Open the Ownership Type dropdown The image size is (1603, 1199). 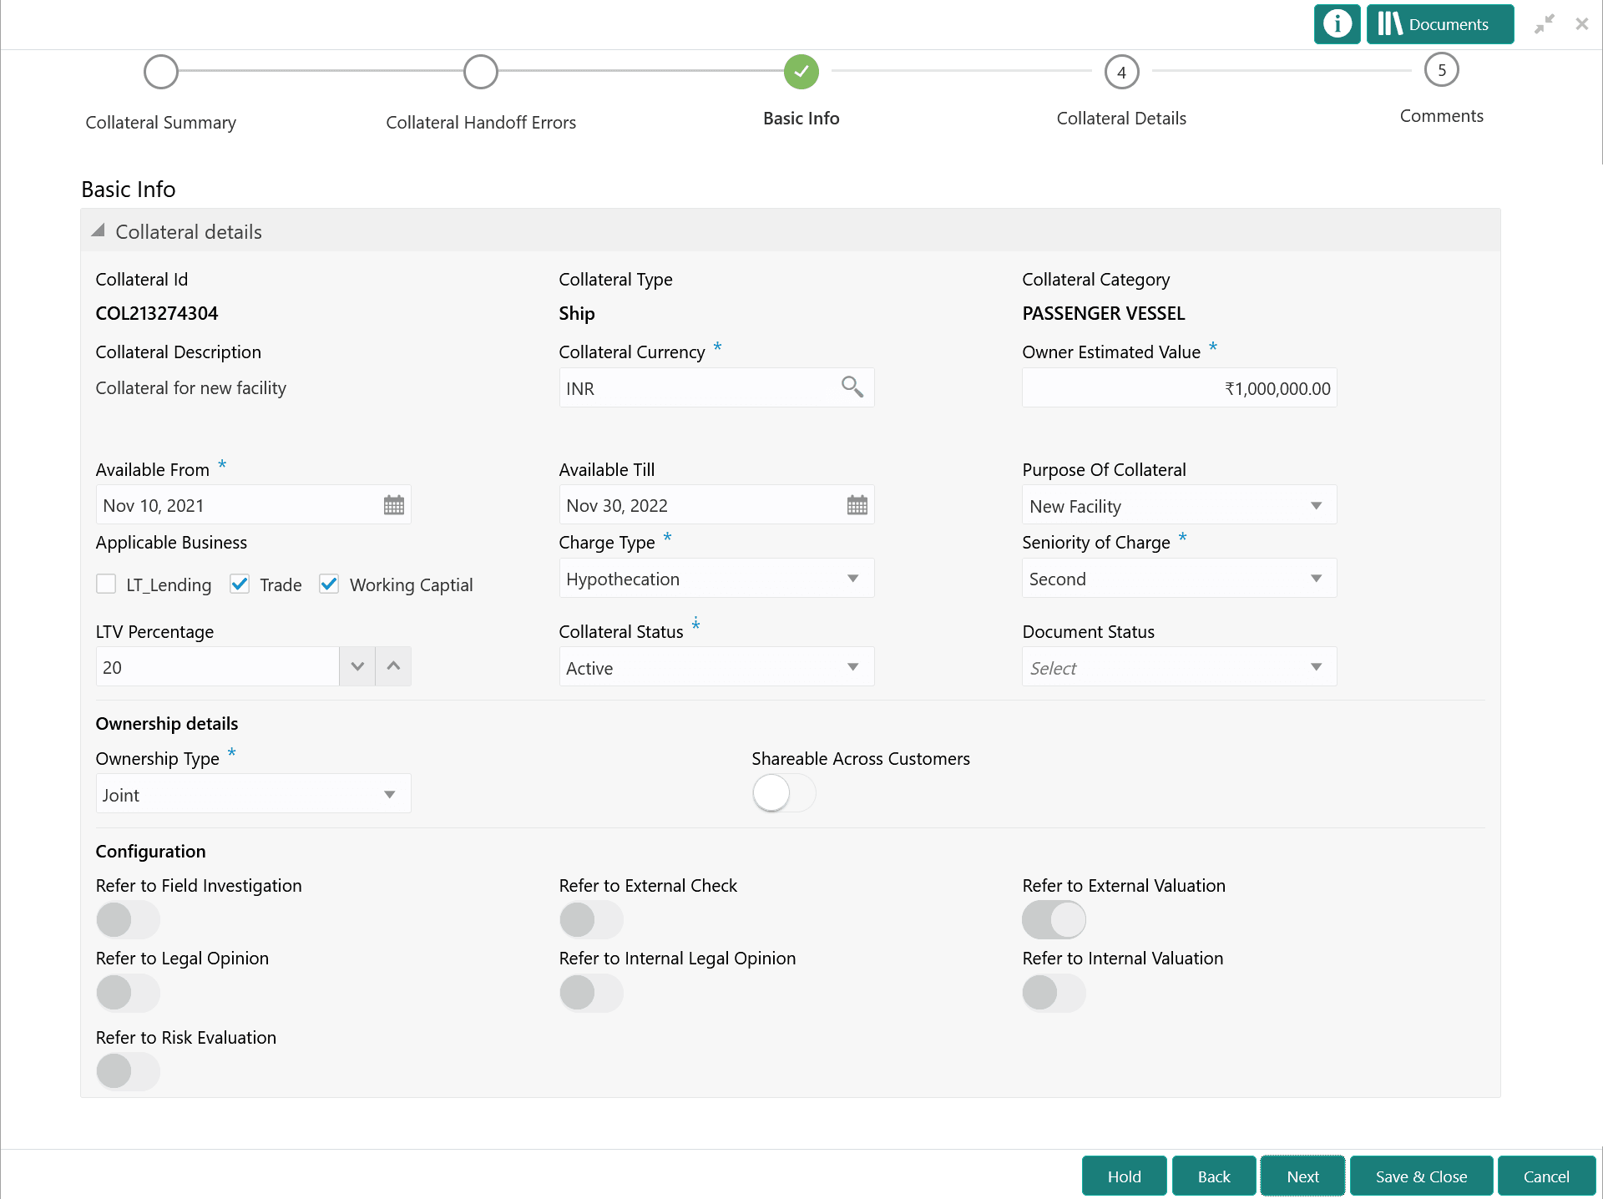[x=252, y=794]
